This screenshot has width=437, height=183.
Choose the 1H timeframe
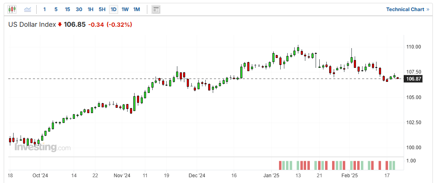[90, 9]
